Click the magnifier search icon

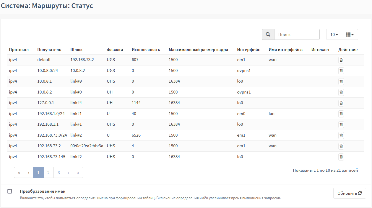(x=268, y=35)
